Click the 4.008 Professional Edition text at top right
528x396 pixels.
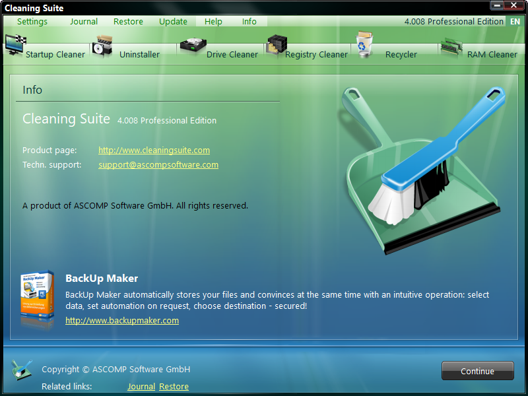point(454,22)
